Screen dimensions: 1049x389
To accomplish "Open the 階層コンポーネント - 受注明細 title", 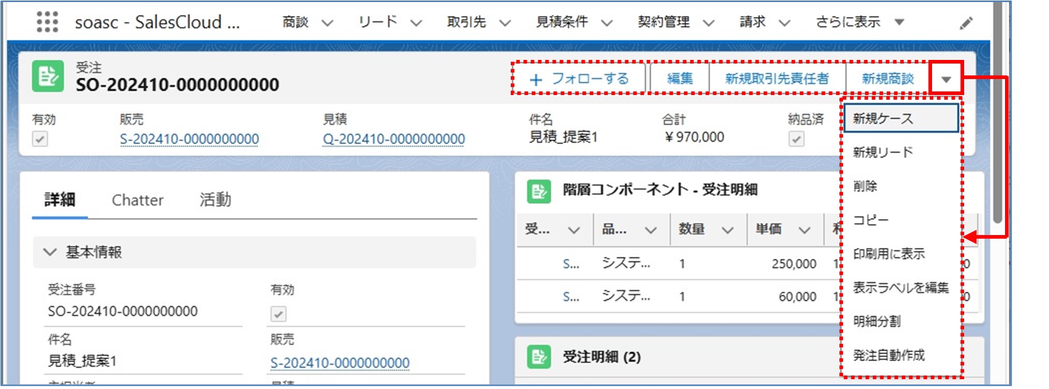I will click(x=660, y=190).
